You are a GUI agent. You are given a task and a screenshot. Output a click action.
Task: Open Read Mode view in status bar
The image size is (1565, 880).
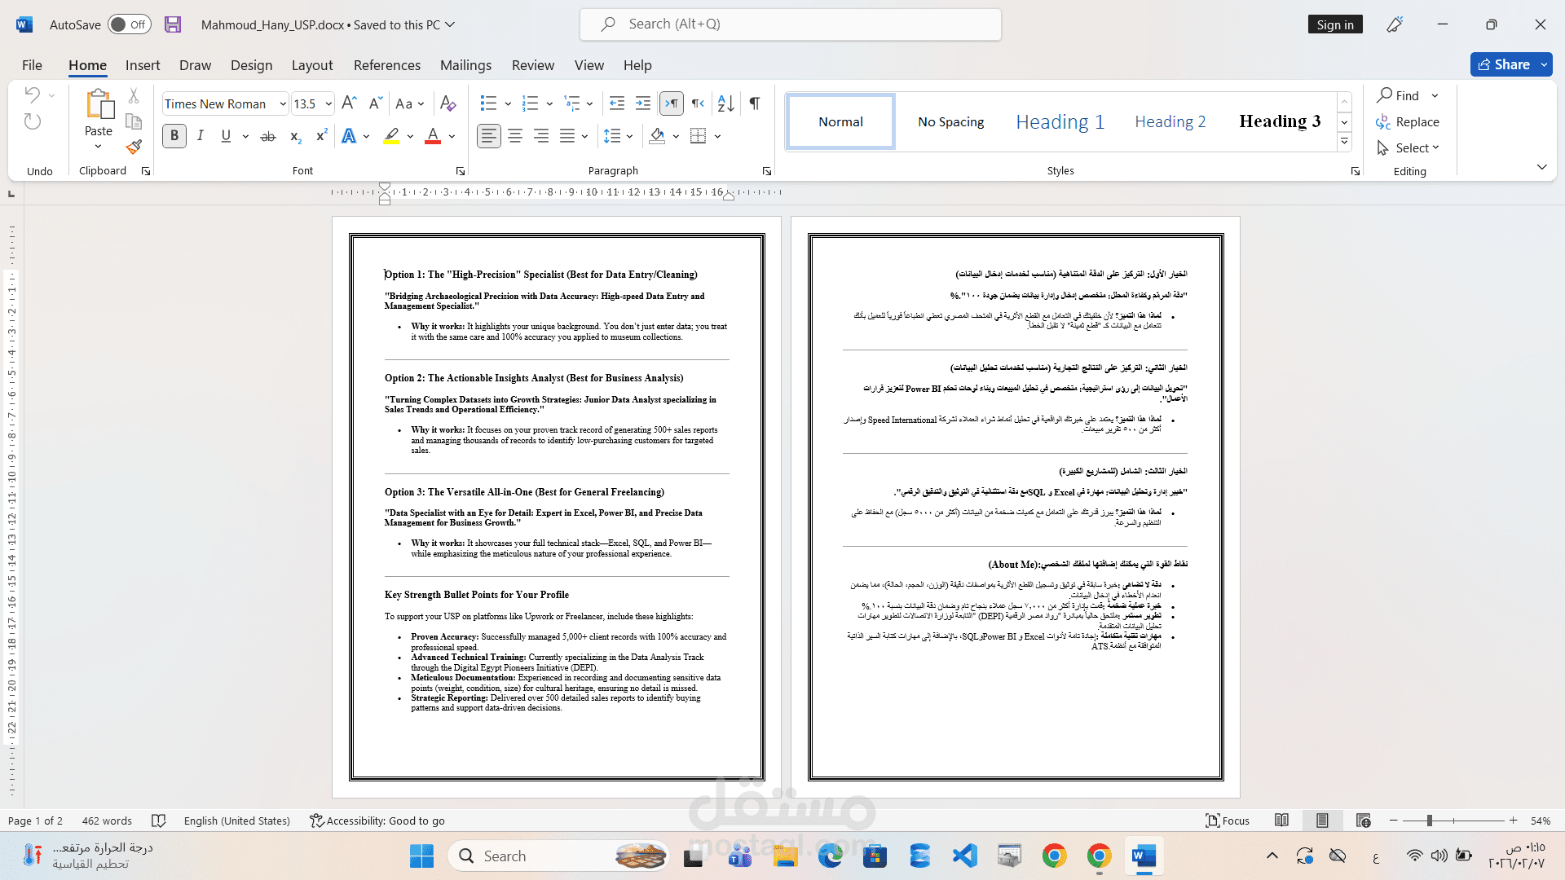point(1281,821)
